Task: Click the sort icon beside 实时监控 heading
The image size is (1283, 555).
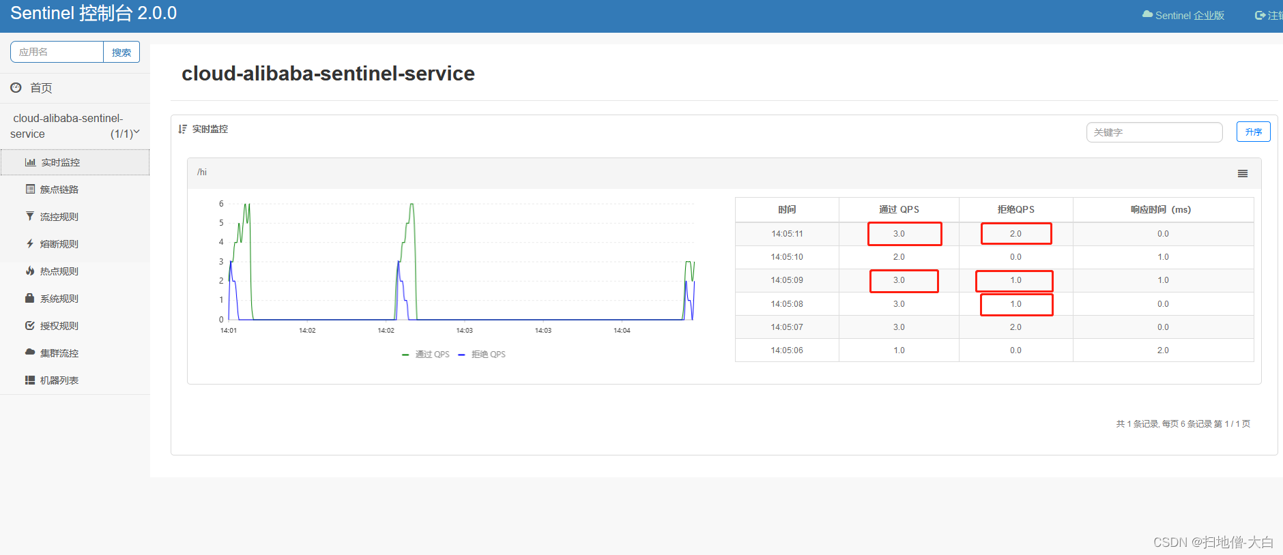Action: coord(182,129)
